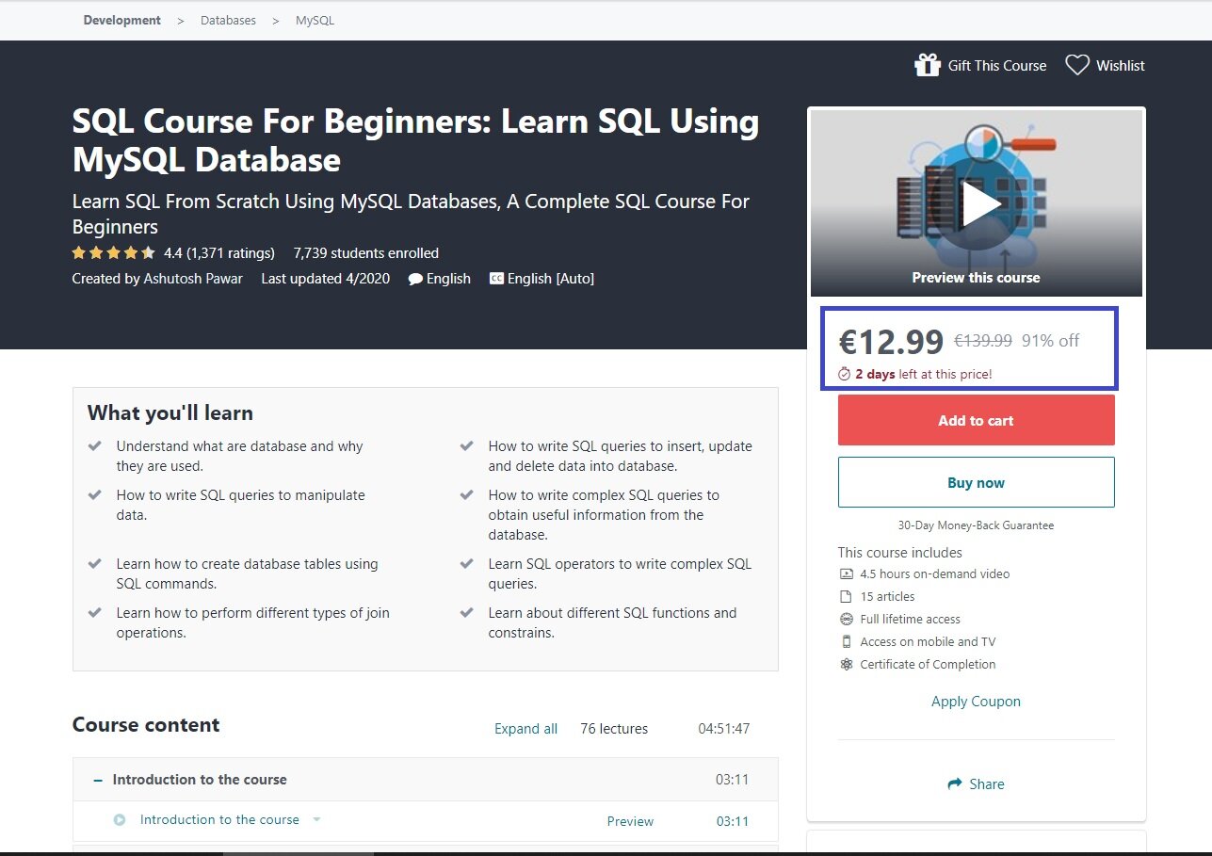
Task: Click the '4.4 (1,371 ratings)' text
Action: click(x=219, y=252)
